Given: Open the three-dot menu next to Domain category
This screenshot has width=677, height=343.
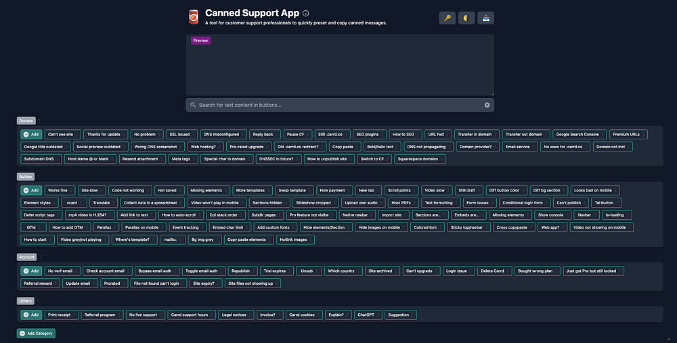Looking at the screenshot, I should click(x=40, y=121).
